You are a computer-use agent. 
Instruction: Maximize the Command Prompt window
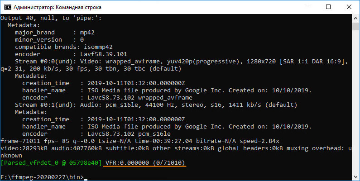(328, 7)
